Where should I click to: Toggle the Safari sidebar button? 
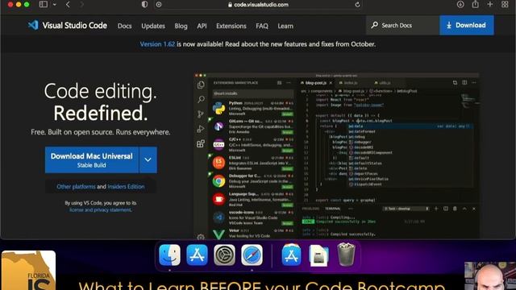[43, 4]
